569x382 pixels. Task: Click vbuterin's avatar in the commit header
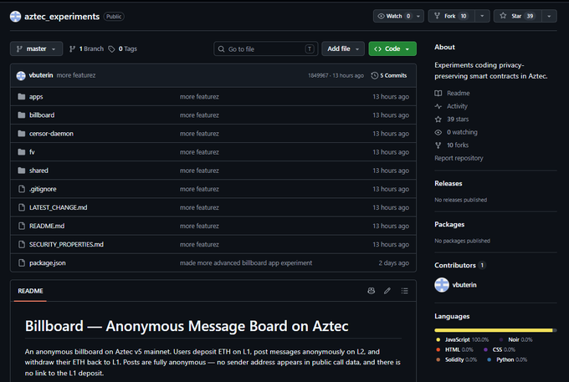[x=21, y=75]
